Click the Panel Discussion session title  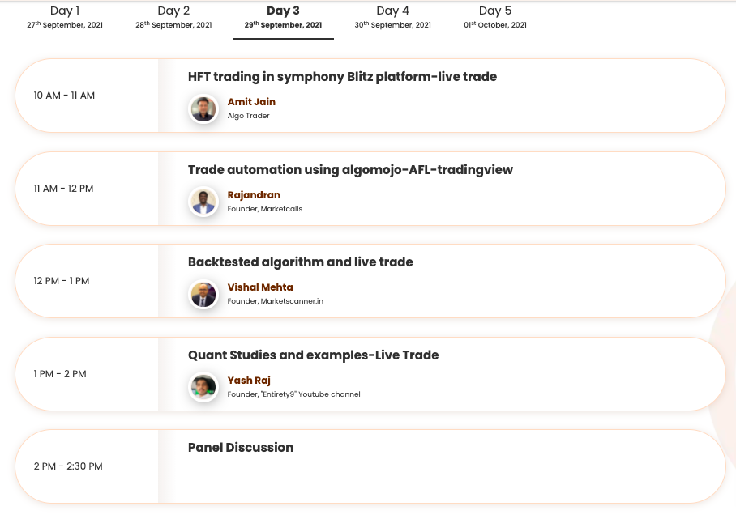tap(241, 448)
